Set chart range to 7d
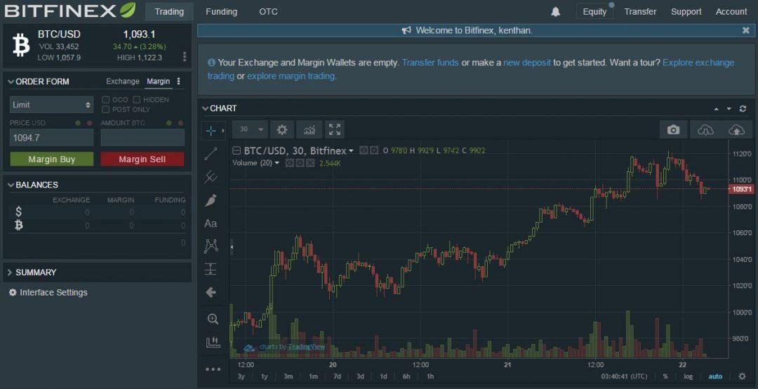Image resolution: width=758 pixels, height=389 pixels. pos(337,376)
